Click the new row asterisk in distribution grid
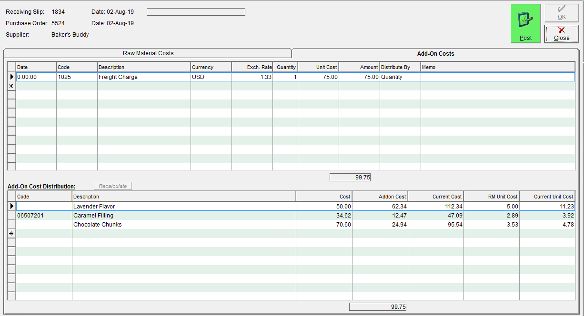The image size is (584, 316). [11, 234]
